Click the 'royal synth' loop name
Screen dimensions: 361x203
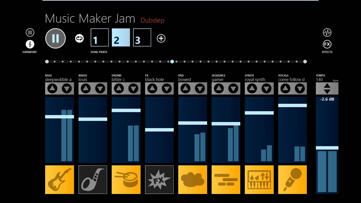(255, 80)
